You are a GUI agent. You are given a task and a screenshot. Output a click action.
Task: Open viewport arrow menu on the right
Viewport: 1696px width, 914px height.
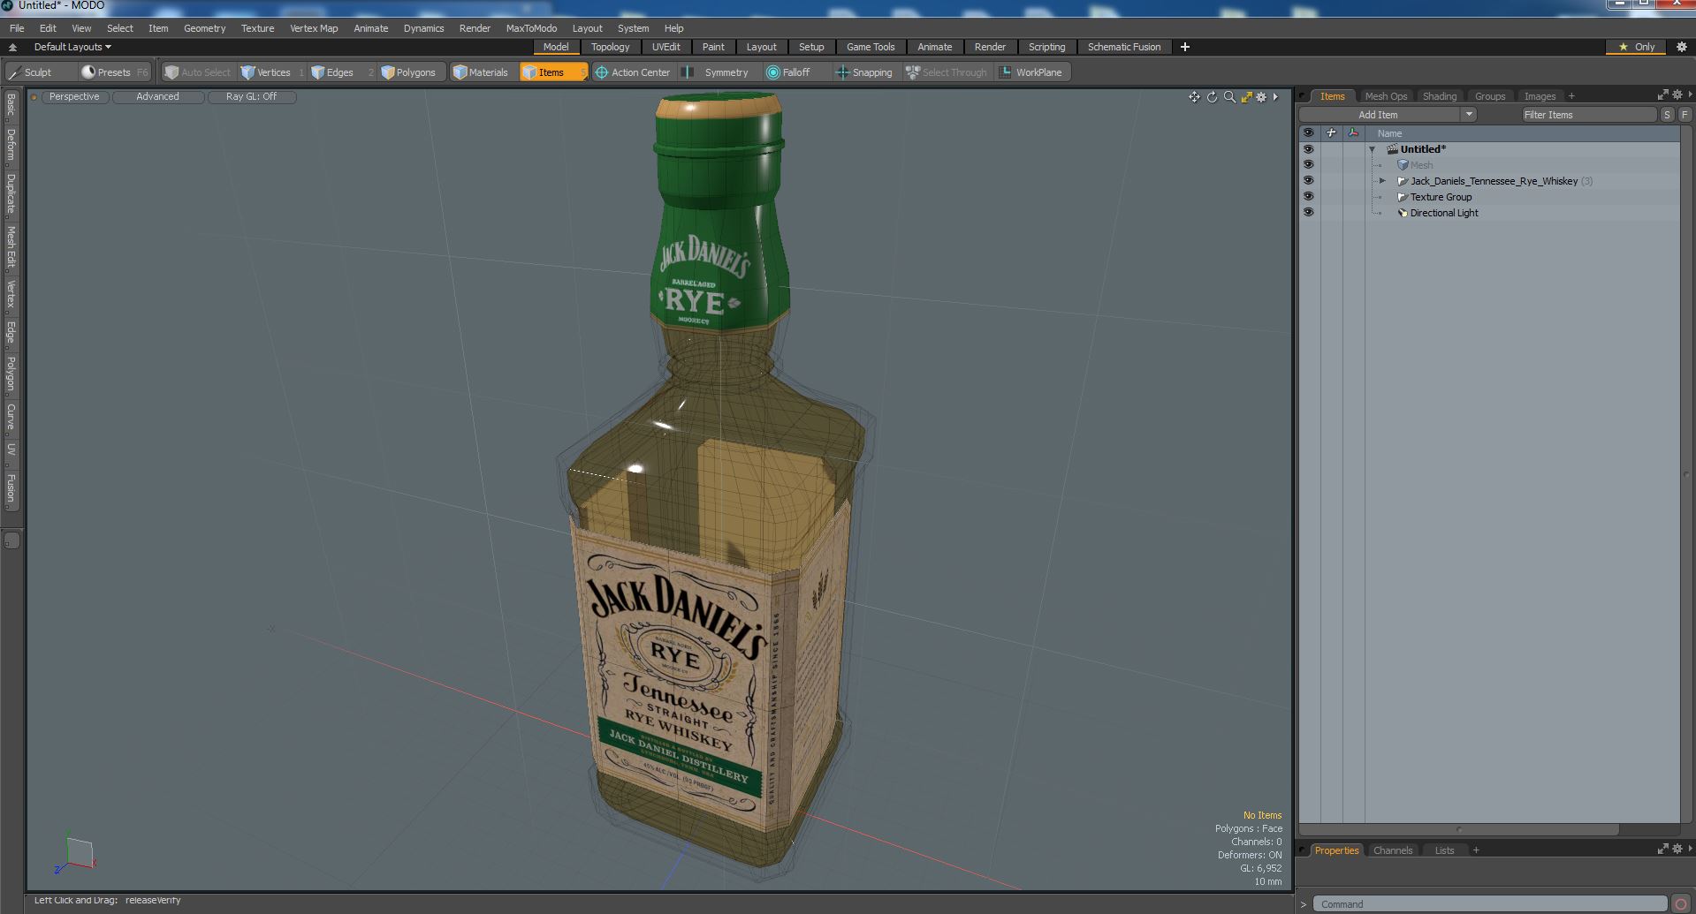(1275, 97)
